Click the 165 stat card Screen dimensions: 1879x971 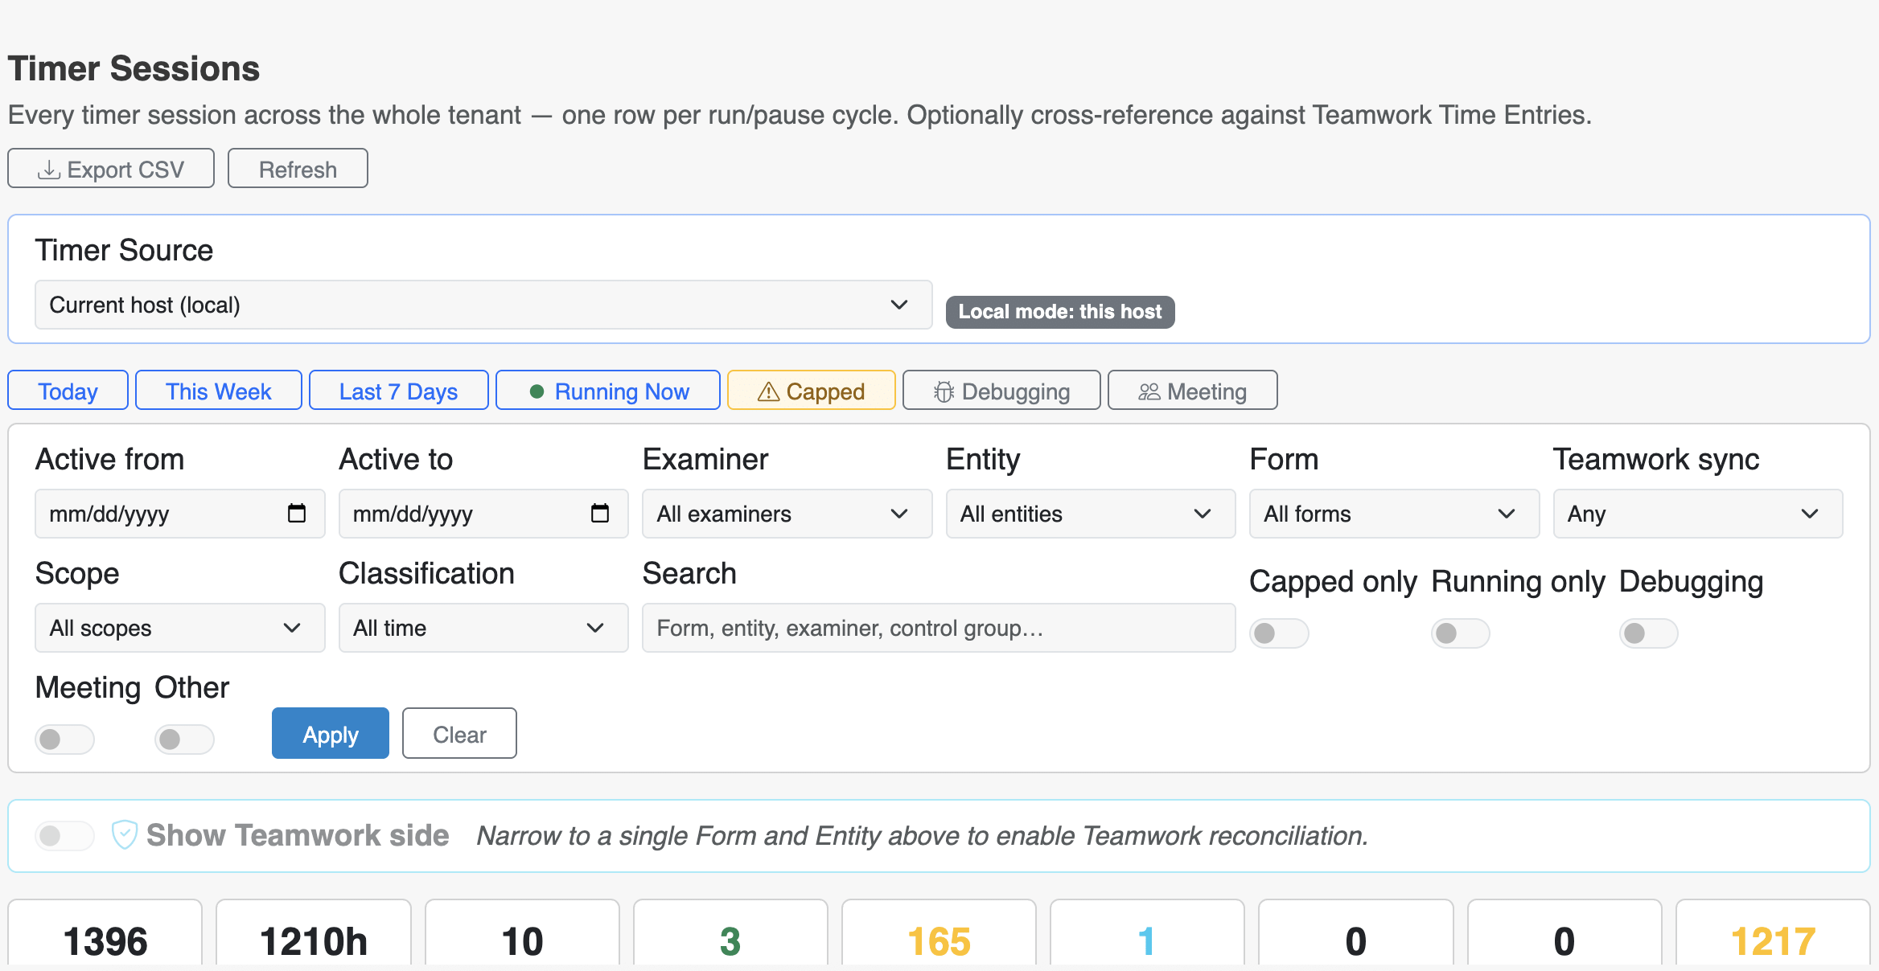939,934
